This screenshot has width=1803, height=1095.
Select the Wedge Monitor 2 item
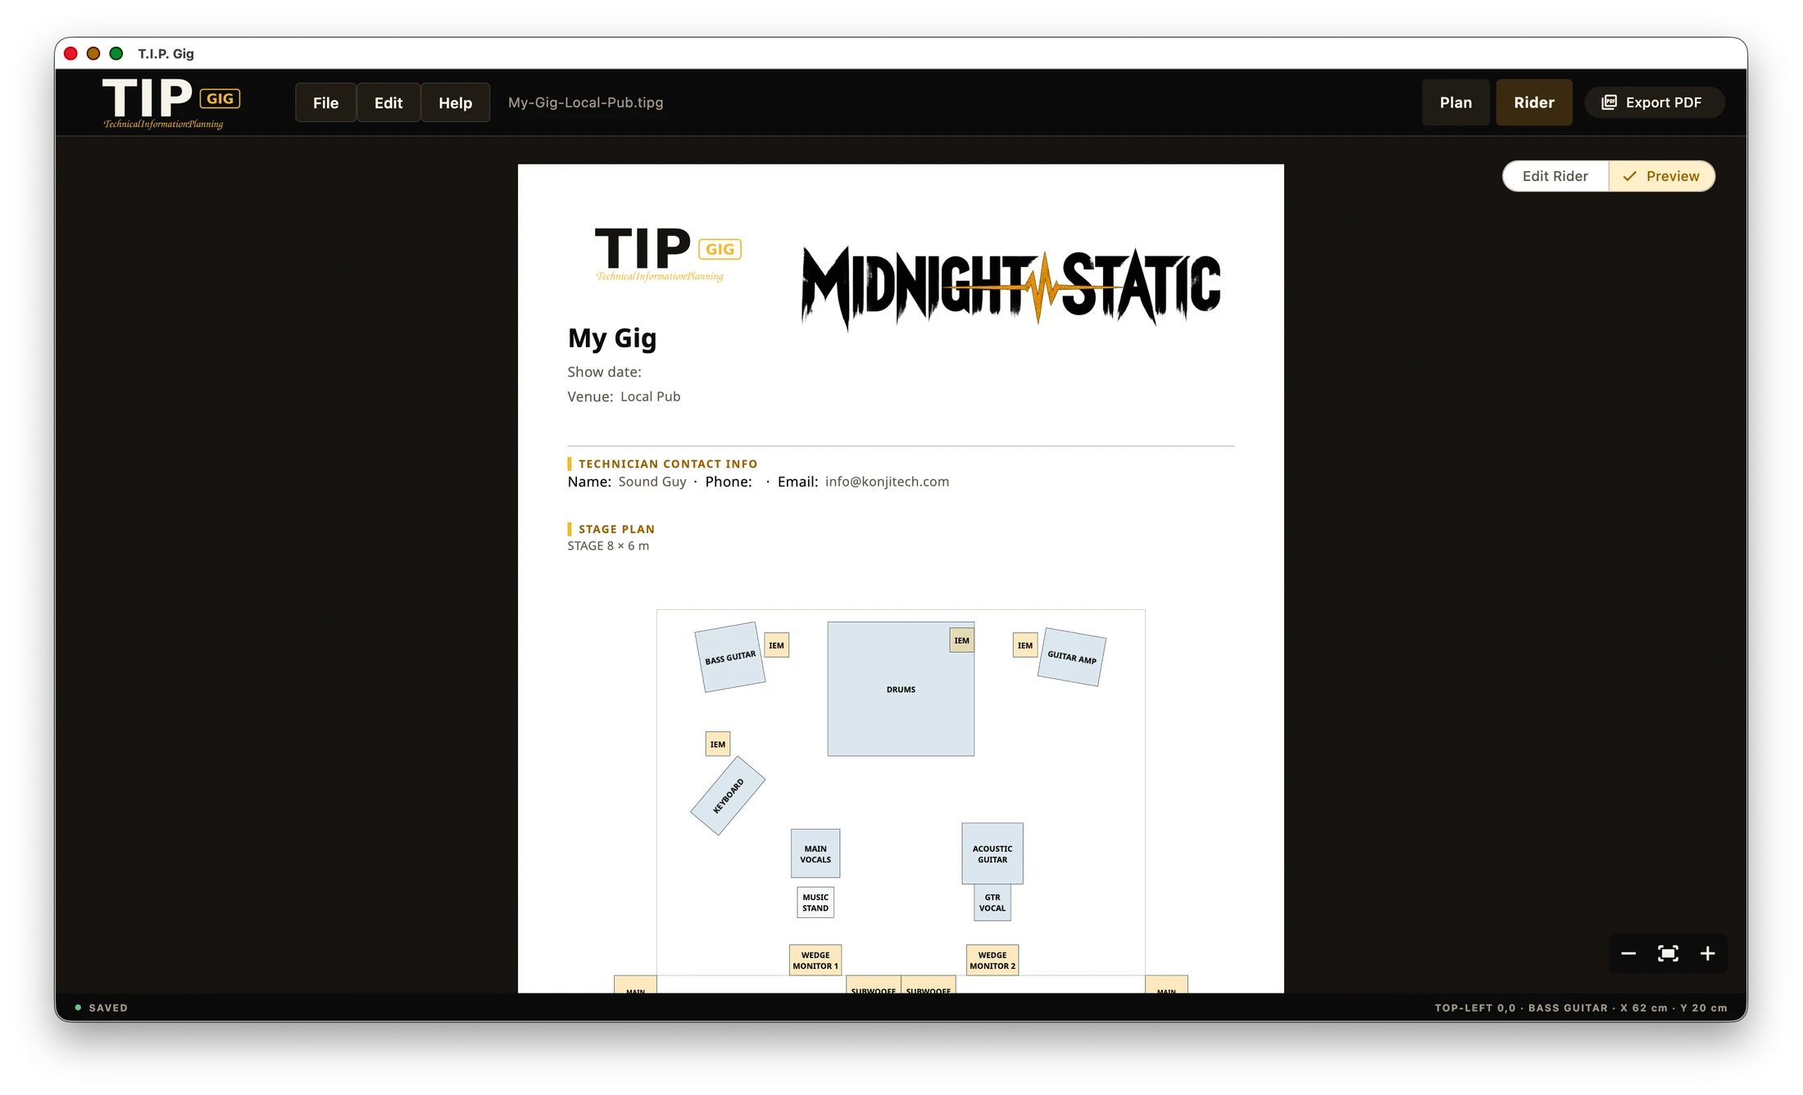[992, 960]
